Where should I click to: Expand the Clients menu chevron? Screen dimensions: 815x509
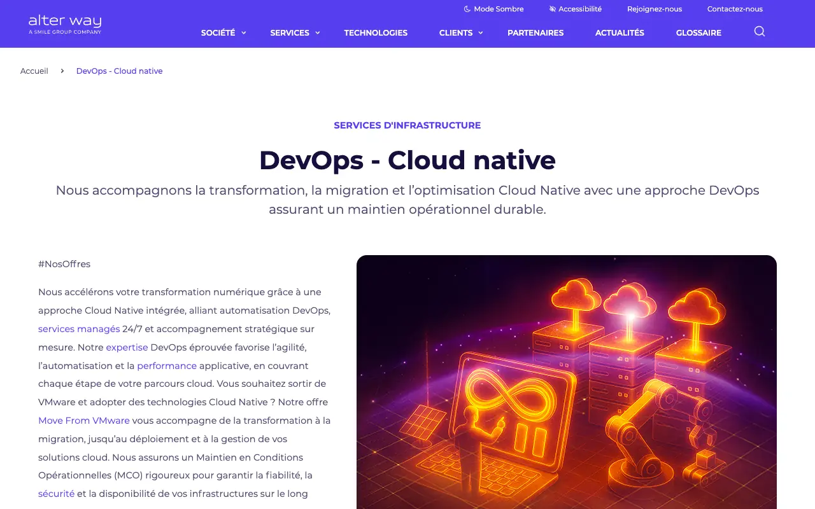tap(481, 33)
